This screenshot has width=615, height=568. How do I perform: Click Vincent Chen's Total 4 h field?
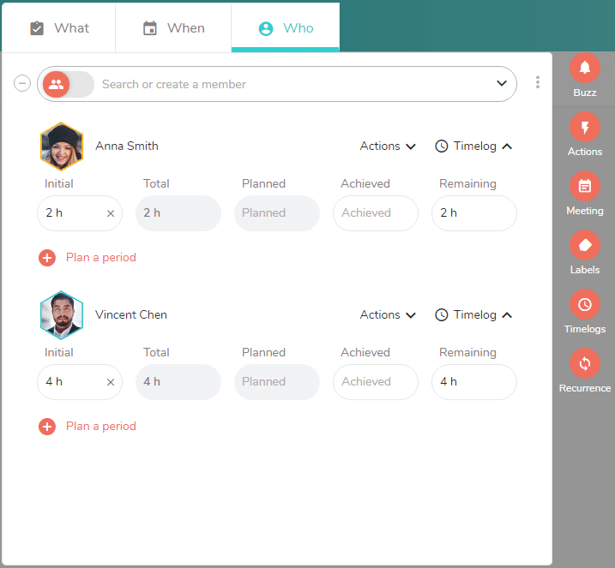pyautogui.click(x=178, y=382)
